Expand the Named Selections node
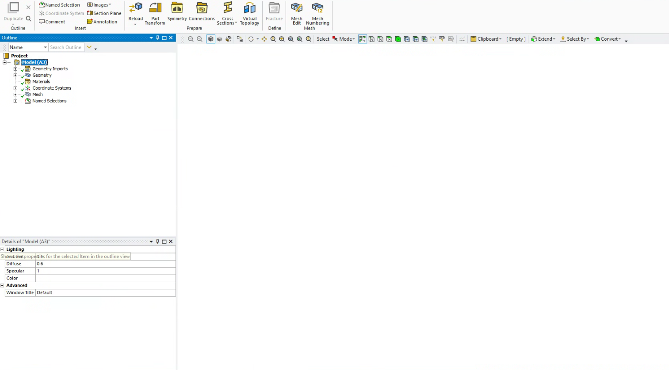This screenshot has width=669, height=370. [15, 101]
